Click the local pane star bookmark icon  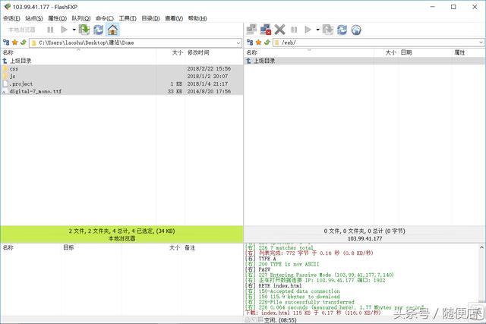coord(14,42)
